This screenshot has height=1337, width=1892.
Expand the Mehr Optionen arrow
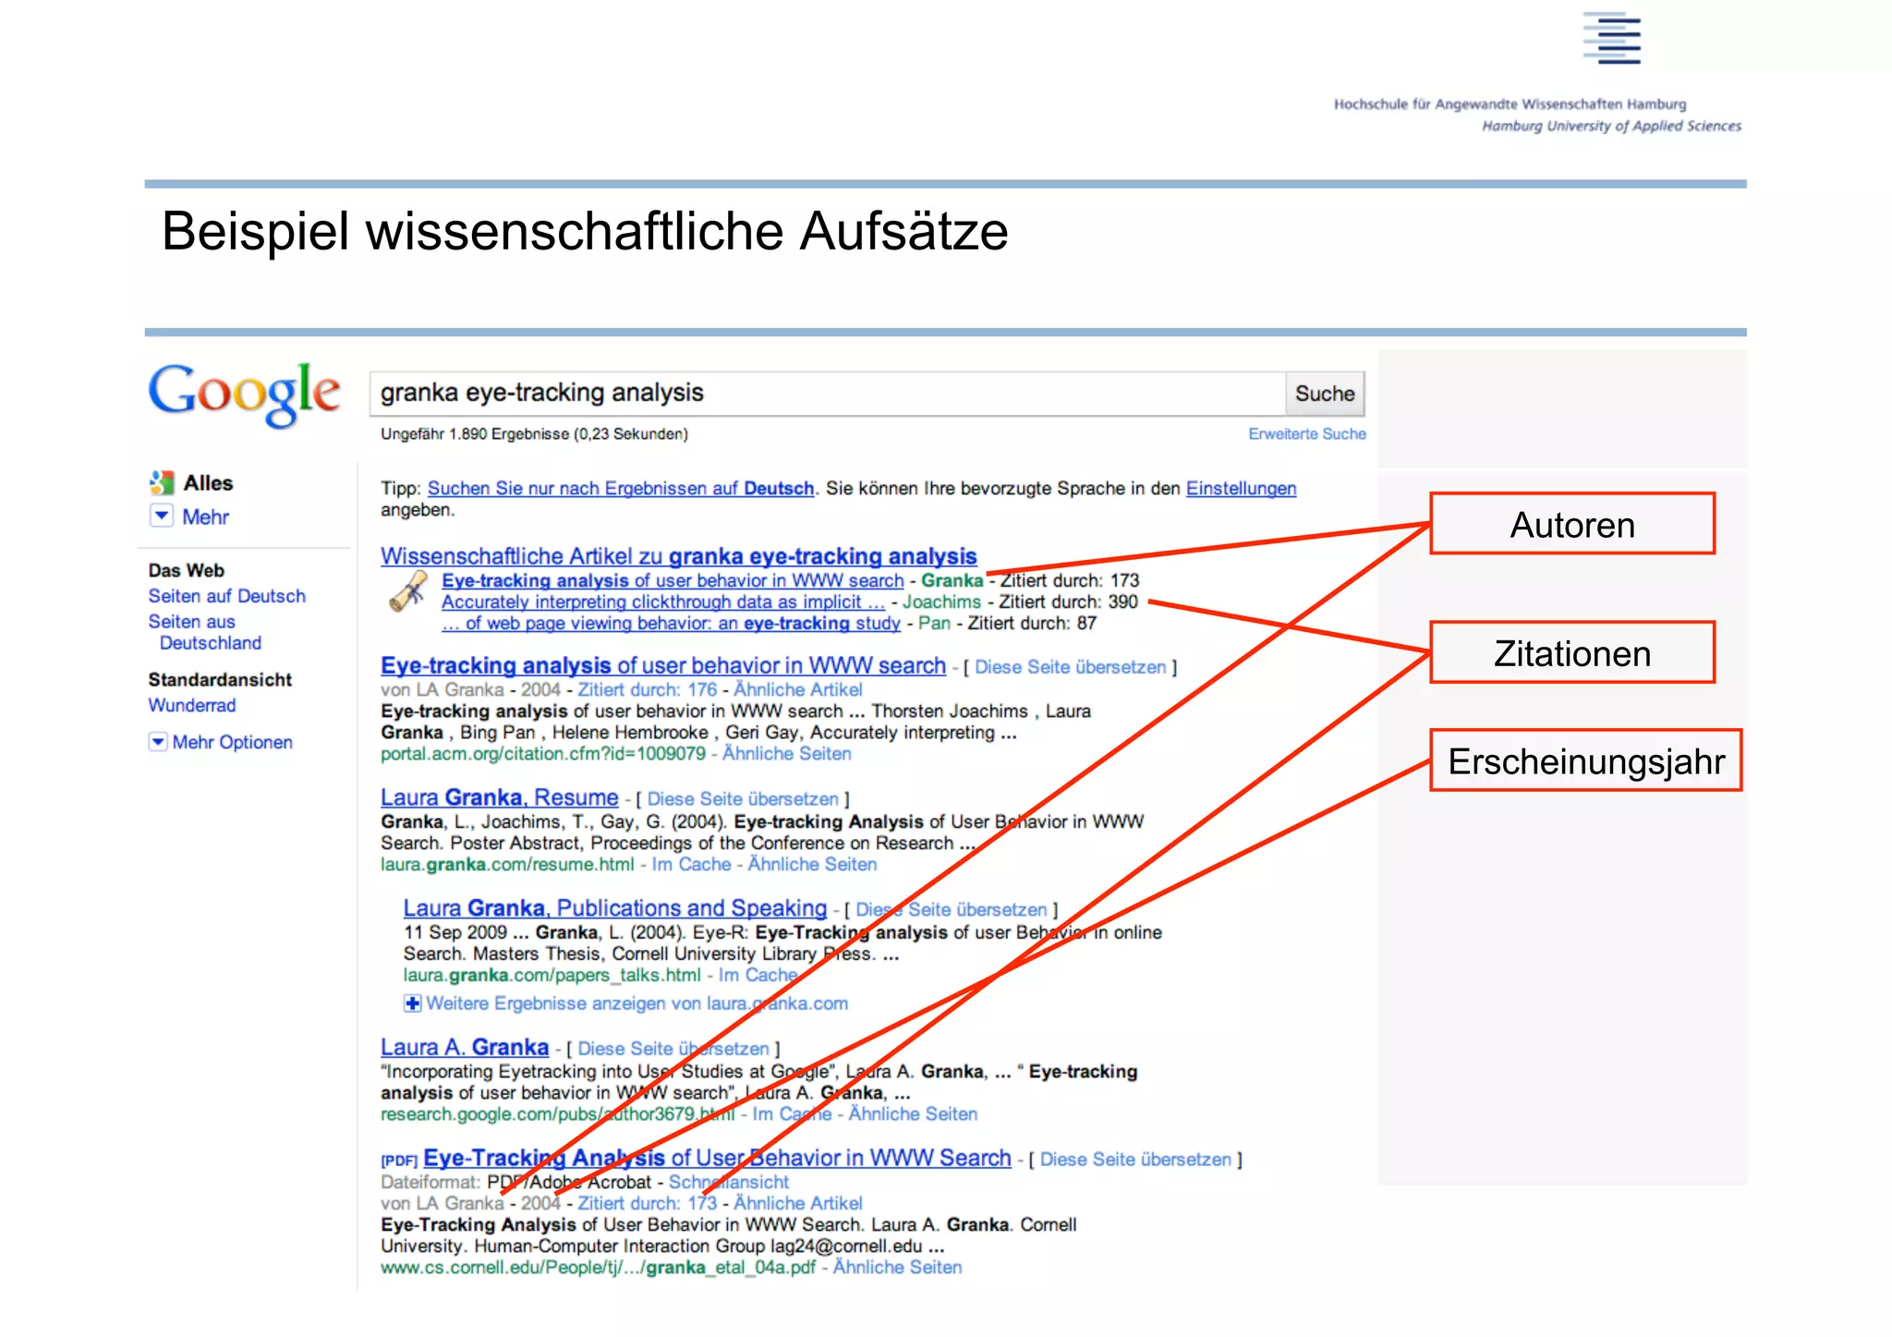(158, 742)
